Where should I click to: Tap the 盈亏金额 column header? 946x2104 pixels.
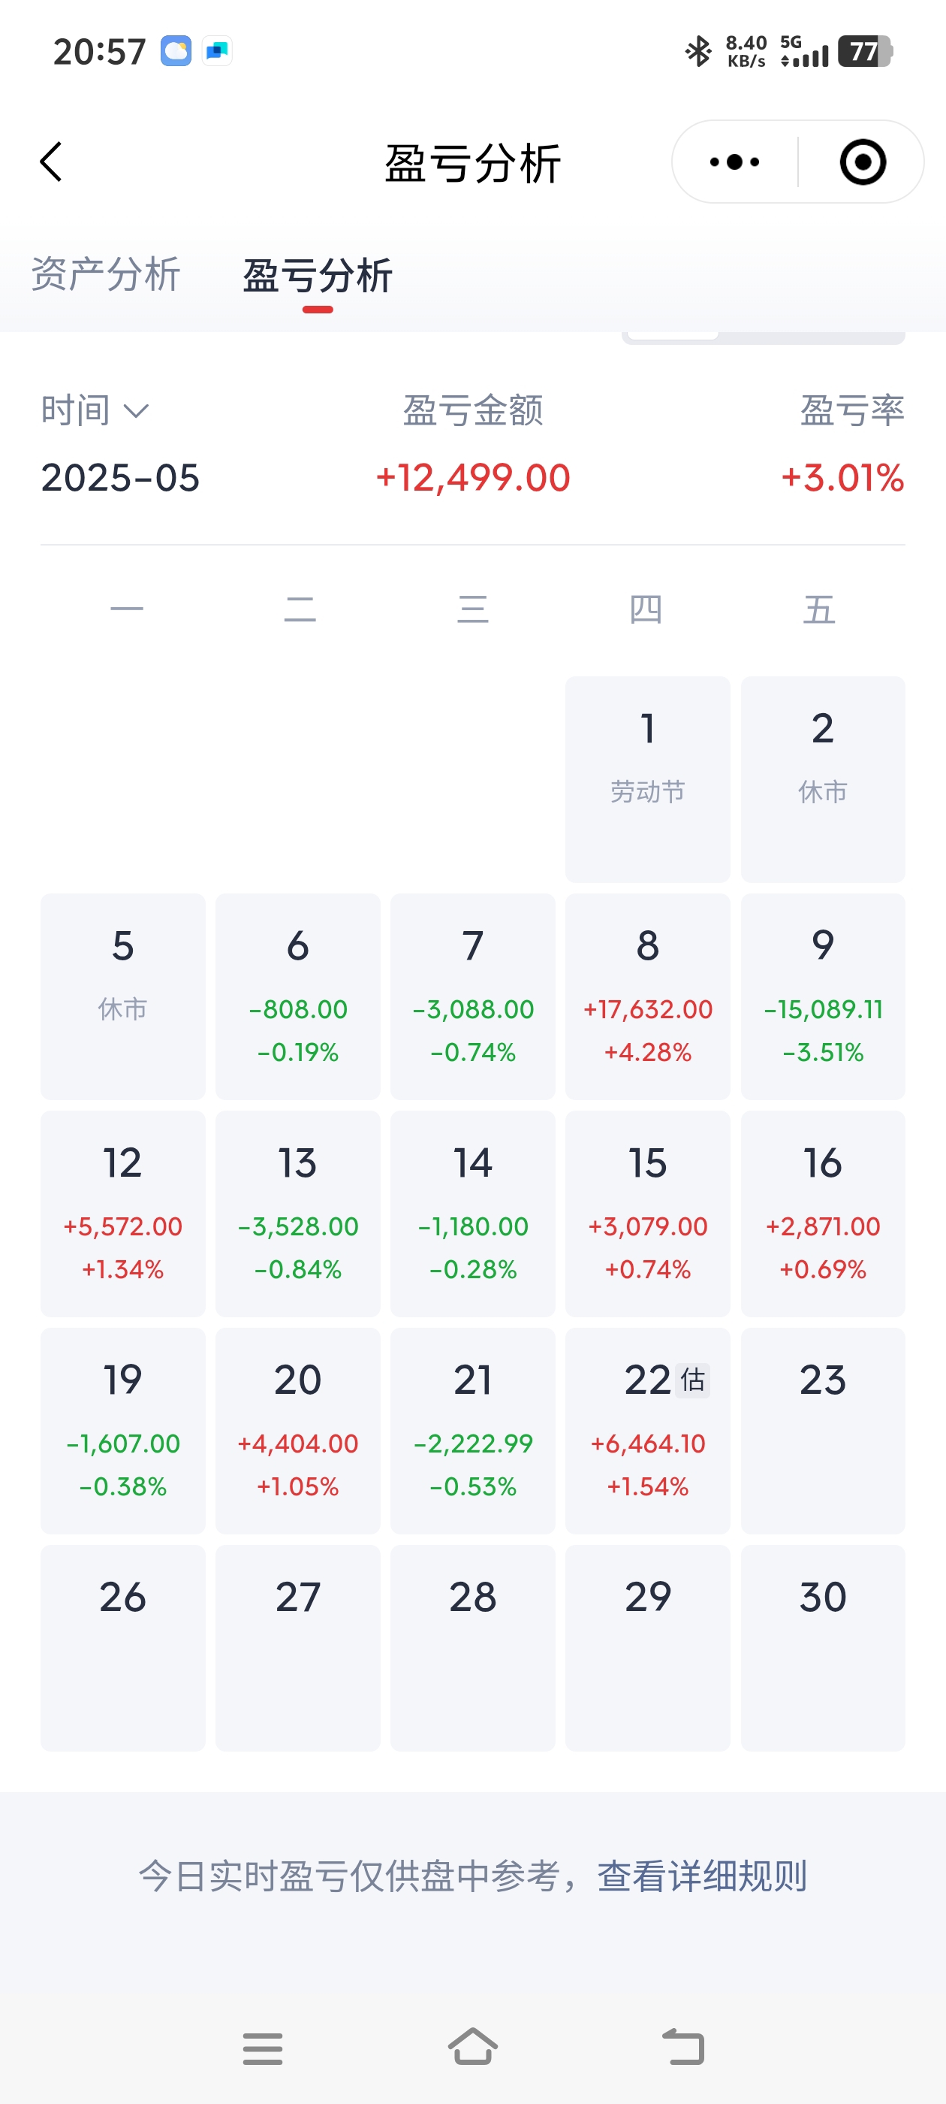pyautogui.click(x=472, y=410)
